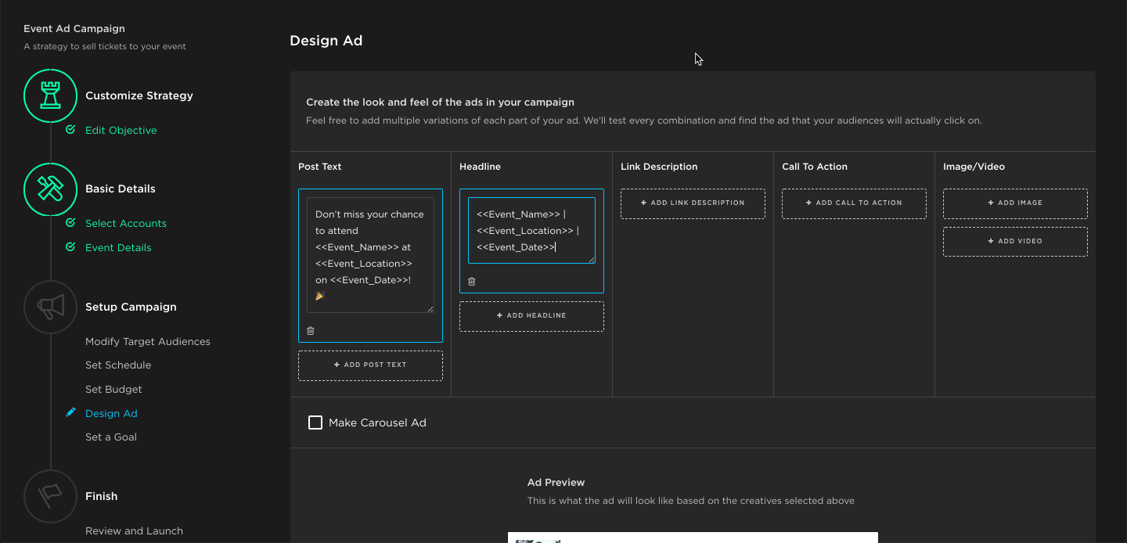Click Add Post Text button
The image size is (1127, 543).
pyautogui.click(x=370, y=365)
